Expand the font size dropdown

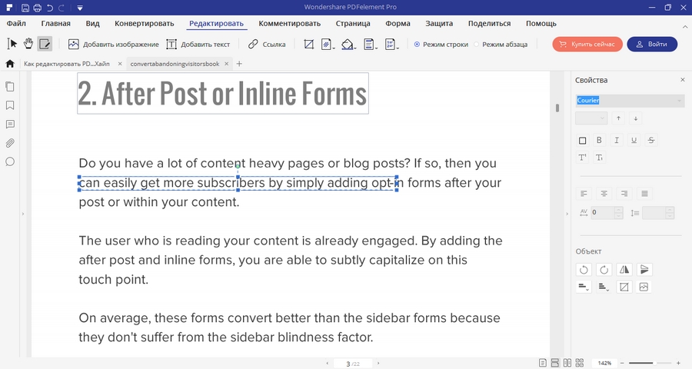coord(601,118)
